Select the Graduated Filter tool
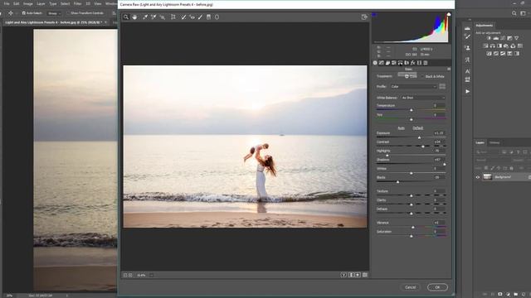The width and height of the screenshot is (531, 298). (208, 17)
